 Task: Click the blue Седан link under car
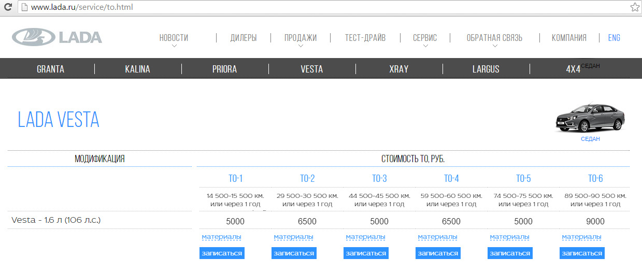pyautogui.click(x=590, y=139)
